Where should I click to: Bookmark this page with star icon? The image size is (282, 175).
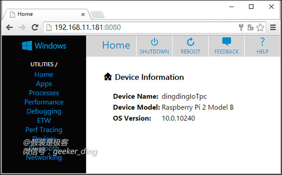coord(260,28)
